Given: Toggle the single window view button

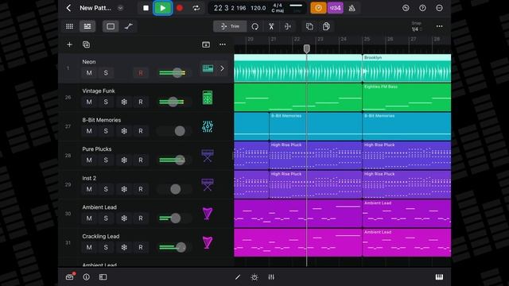Looking at the screenshot, I should 111,26.
